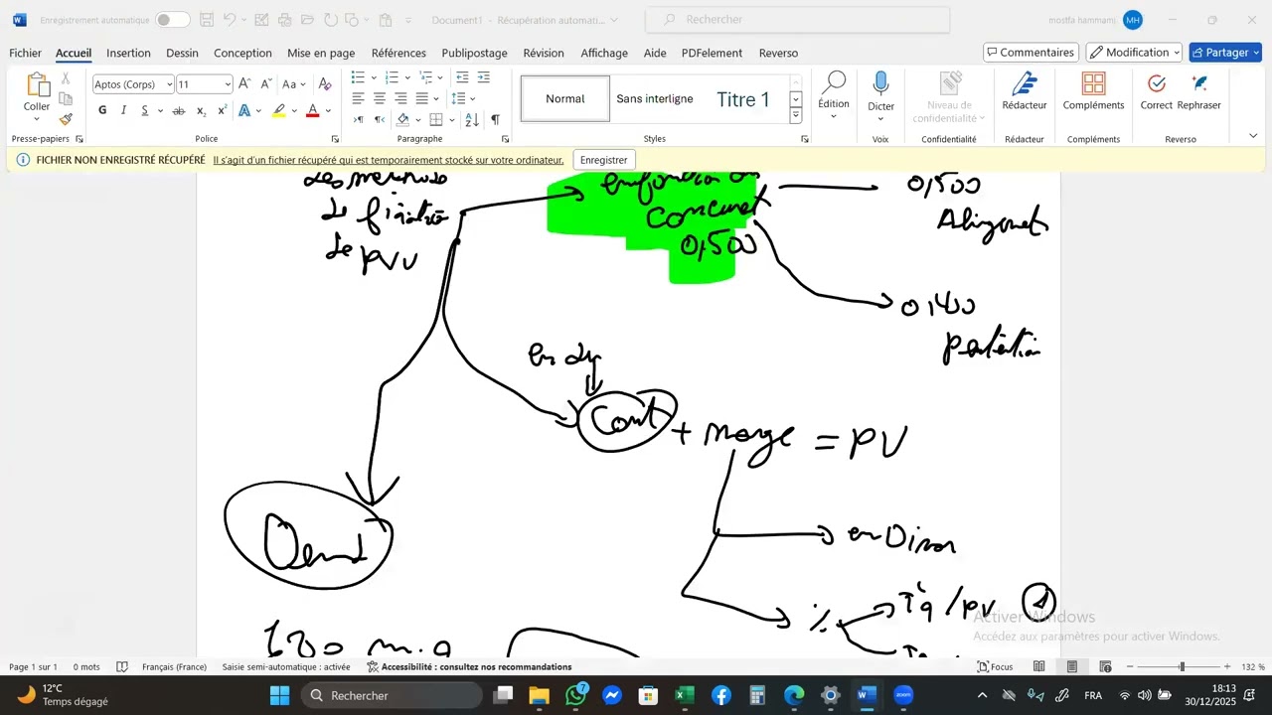1272x715 pixels.
Task: Open the Reverso tab
Action: point(778,53)
